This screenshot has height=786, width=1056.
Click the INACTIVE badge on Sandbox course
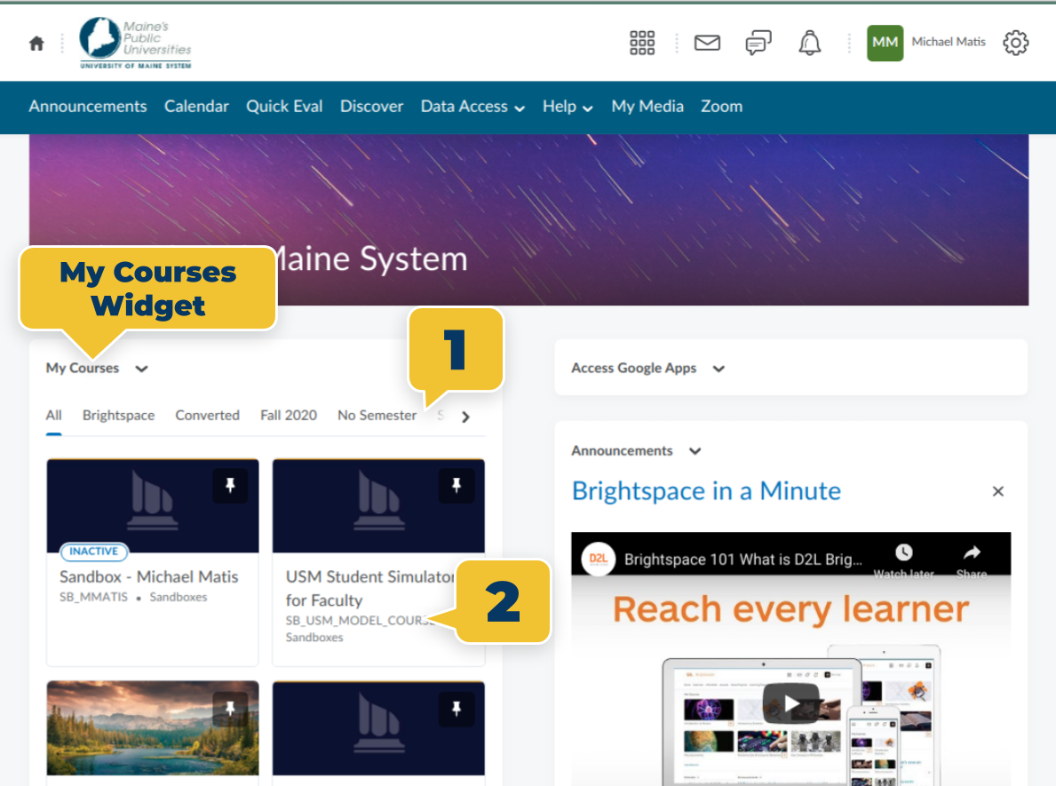pyautogui.click(x=93, y=552)
